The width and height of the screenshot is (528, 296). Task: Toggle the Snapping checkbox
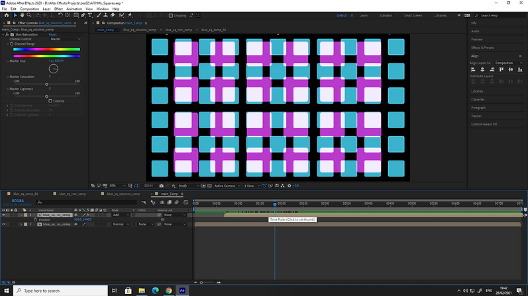click(171, 15)
